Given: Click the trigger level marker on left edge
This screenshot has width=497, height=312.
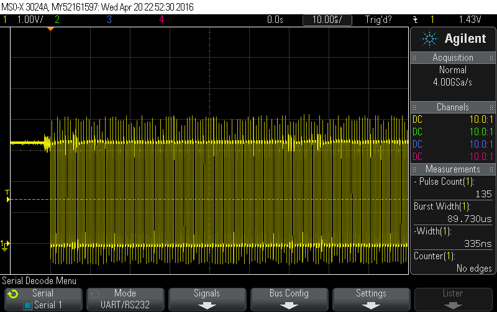Looking at the screenshot, I should click(x=7, y=199).
